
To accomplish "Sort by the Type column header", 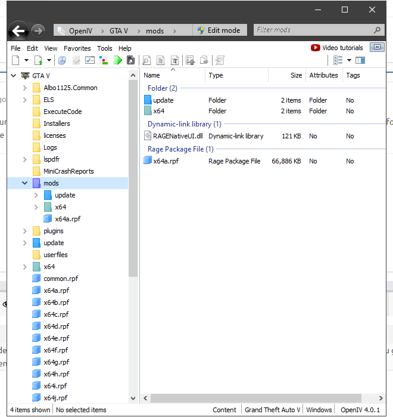I will [x=237, y=75].
